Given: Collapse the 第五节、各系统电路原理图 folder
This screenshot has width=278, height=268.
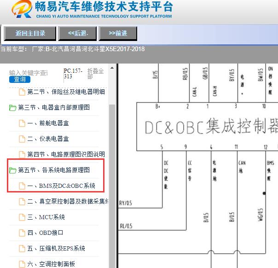Looking at the screenshot, I should 54,170.
